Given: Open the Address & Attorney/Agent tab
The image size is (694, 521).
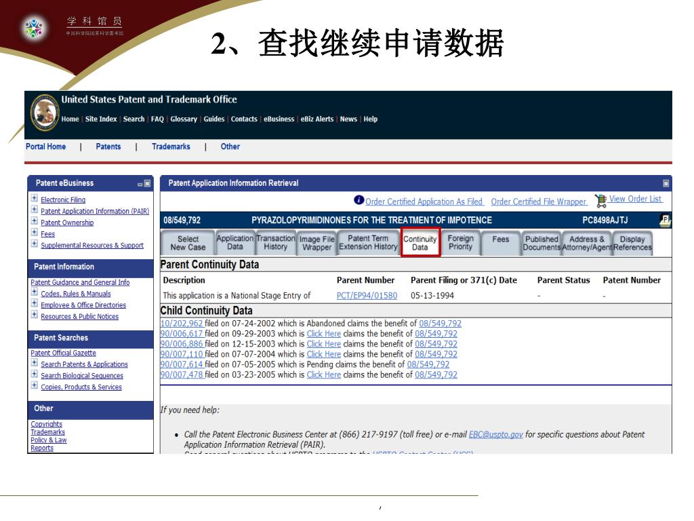Looking at the screenshot, I should (x=587, y=243).
